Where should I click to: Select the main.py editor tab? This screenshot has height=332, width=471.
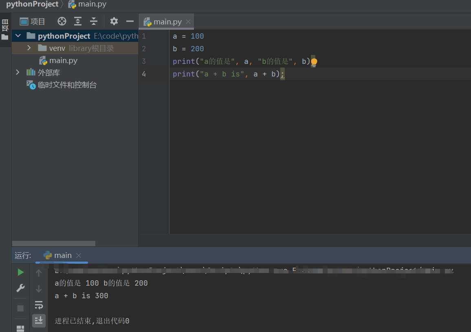point(167,22)
